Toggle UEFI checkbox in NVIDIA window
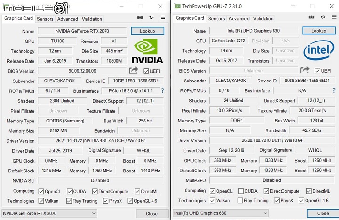Image resolution: width=339 pixels, height=220 pixels. pyautogui.click(x=146, y=71)
